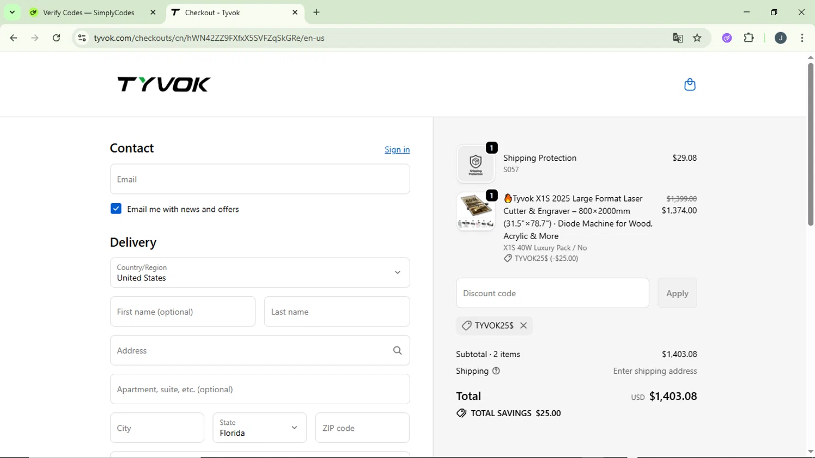Click the Tyvok logo
815x458 pixels.
pyautogui.click(x=164, y=84)
